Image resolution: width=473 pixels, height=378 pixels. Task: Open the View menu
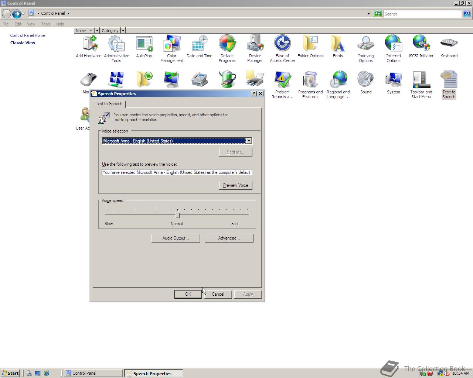point(31,24)
